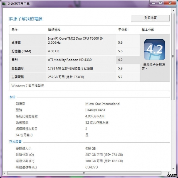Click the 磁碟分割 (C:) label

pos(25,155)
